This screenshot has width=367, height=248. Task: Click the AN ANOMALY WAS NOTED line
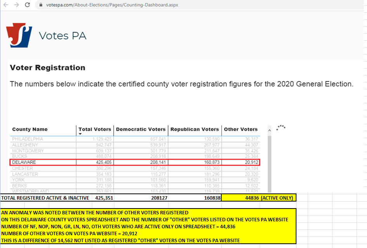tap(95, 213)
